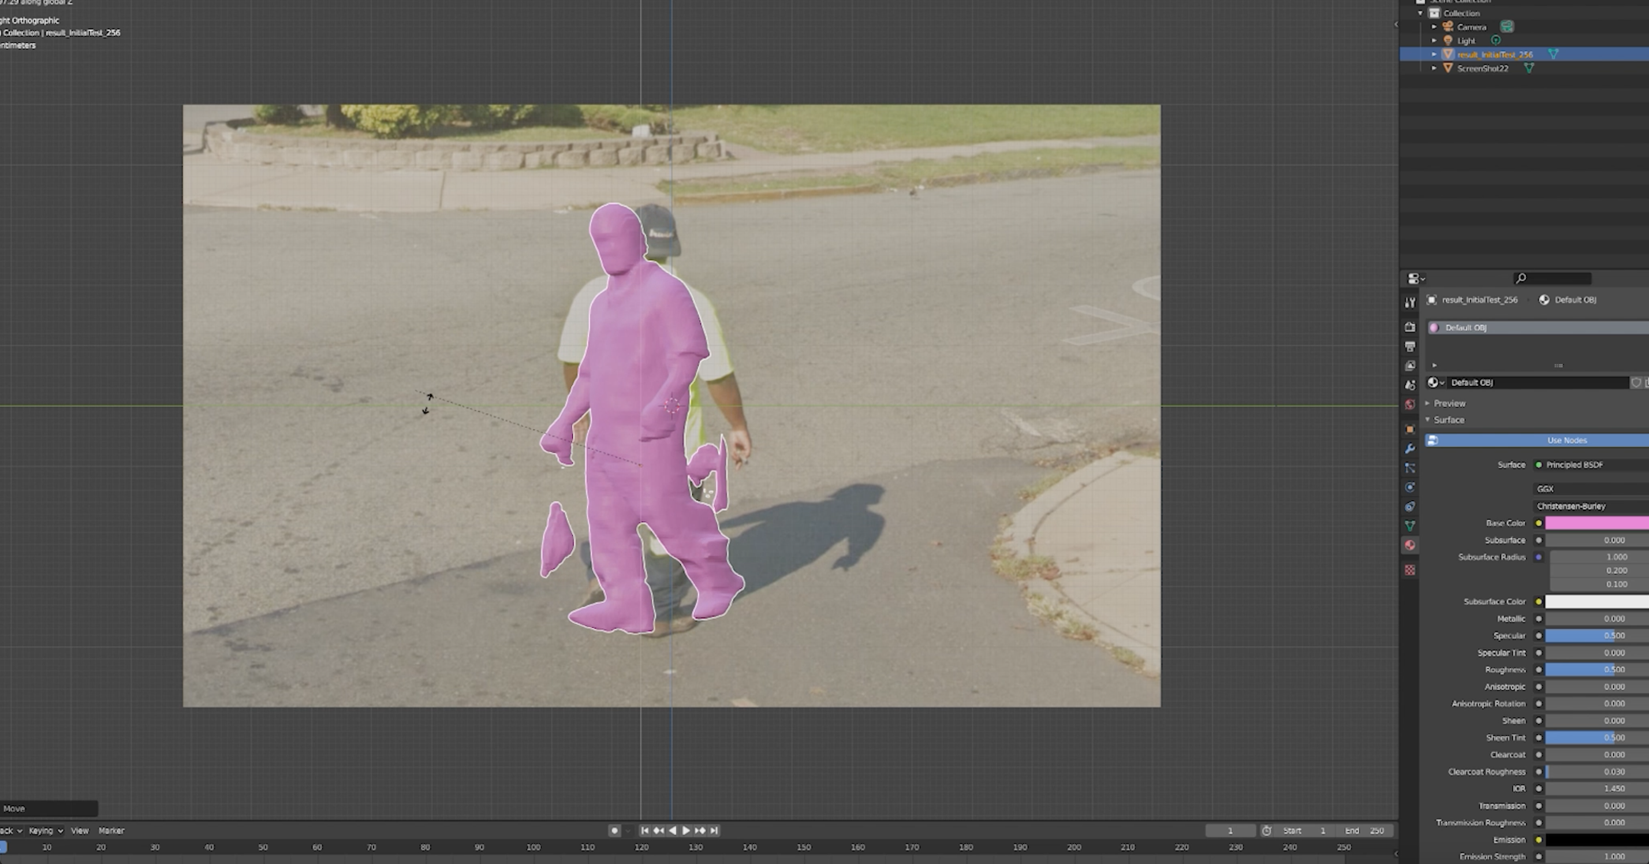The image size is (1649, 864).
Task: Select ScreenShot22 in the outliner
Action: (1482, 69)
